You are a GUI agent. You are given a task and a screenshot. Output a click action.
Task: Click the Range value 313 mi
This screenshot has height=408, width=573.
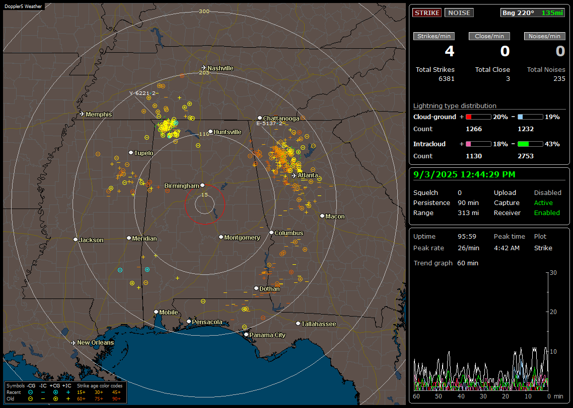(468, 213)
